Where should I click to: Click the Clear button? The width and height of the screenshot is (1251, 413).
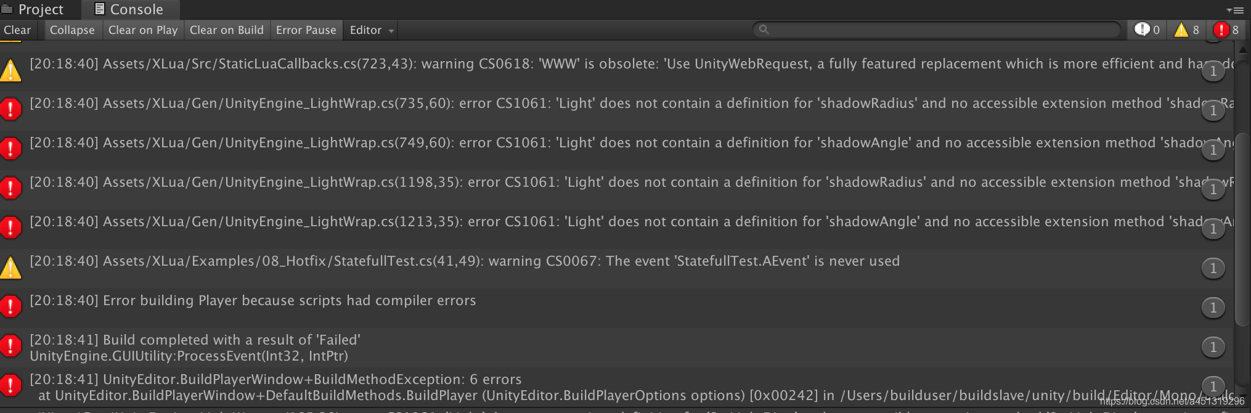(x=17, y=30)
